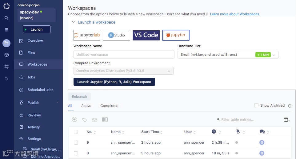Open the tag icon in left rail
Viewport: 296px width, 159px height.
[x=6, y=79]
